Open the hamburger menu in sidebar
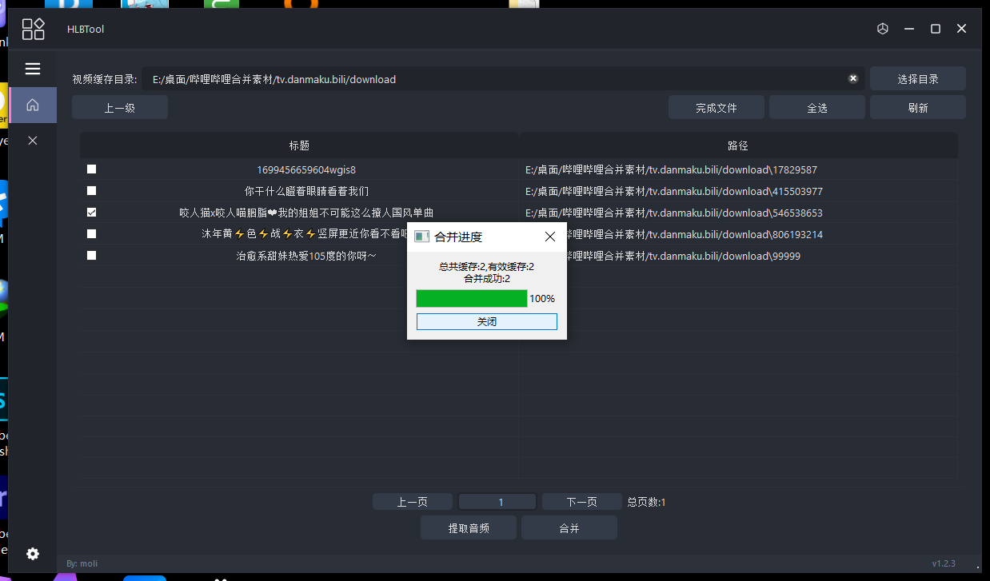This screenshot has width=990, height=581. (33, 69)
